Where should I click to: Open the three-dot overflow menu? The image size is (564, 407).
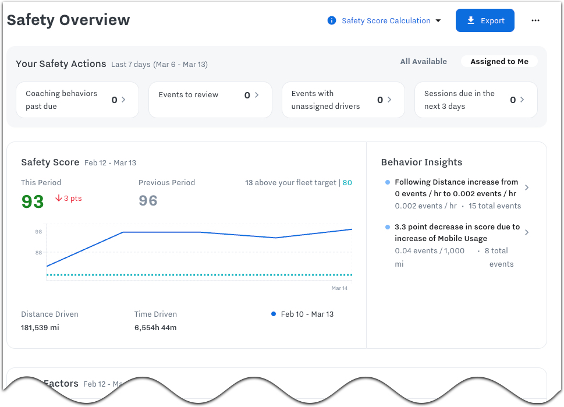[535, 20]
